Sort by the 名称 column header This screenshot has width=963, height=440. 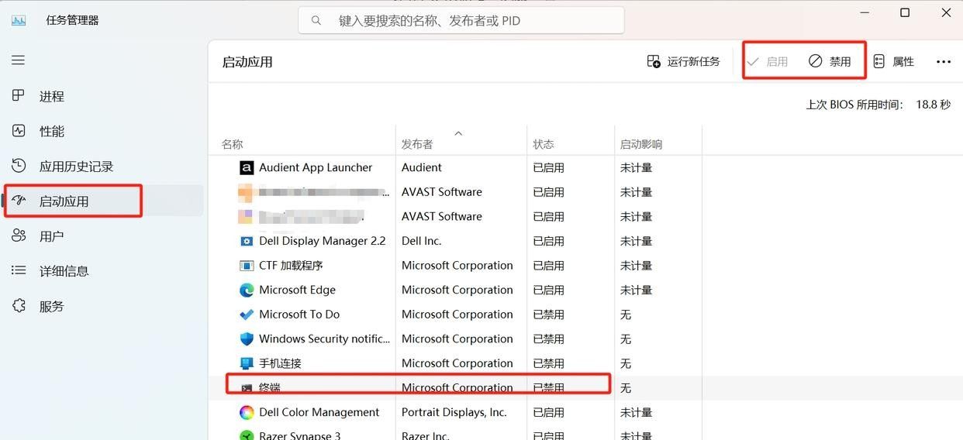(232, 144)
